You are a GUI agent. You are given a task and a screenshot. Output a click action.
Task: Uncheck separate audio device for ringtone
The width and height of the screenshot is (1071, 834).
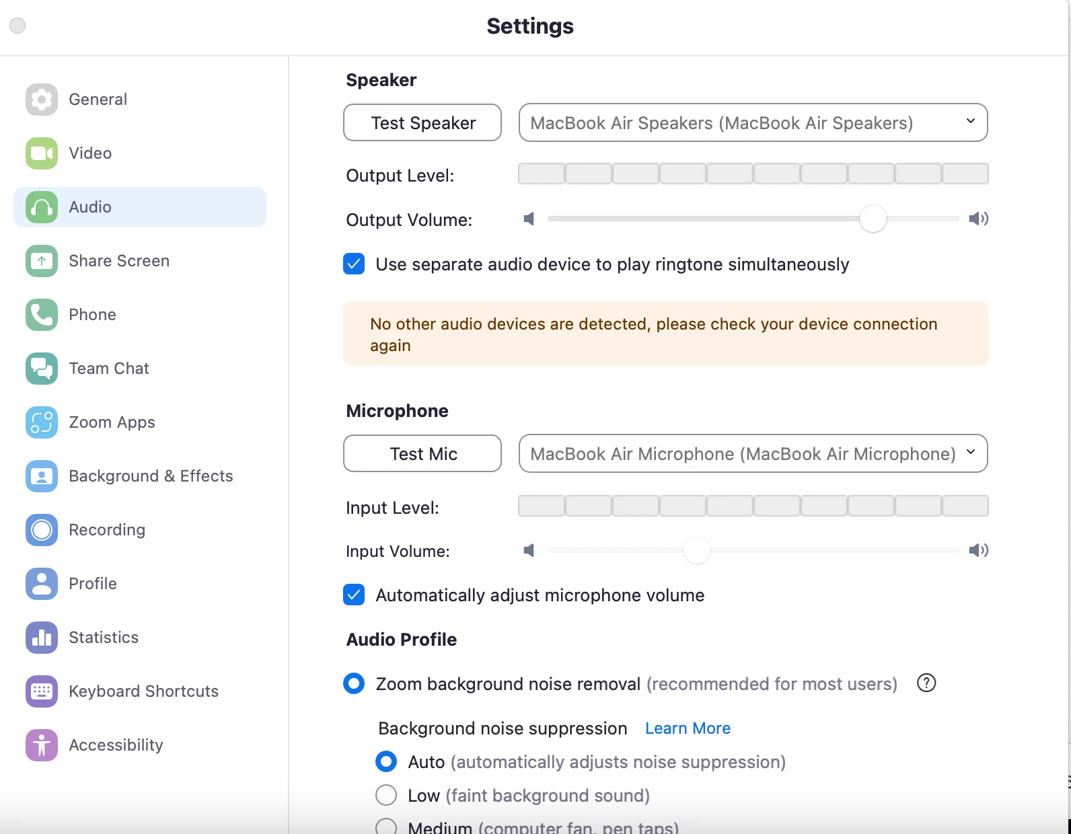(354, 264)
